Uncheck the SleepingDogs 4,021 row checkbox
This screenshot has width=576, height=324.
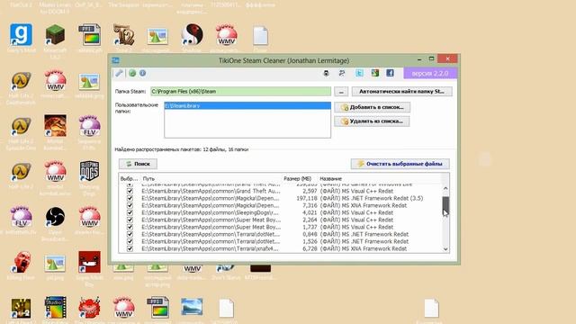click(x=130, y=212)
